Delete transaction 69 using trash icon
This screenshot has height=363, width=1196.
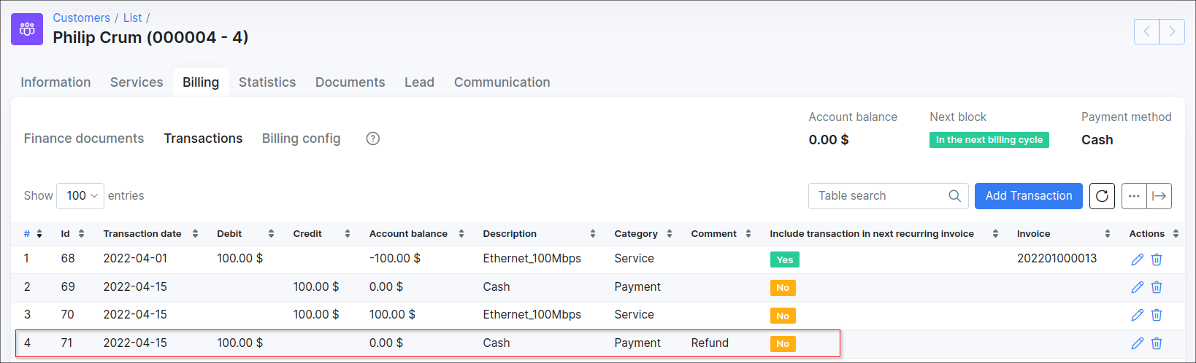1157,287
